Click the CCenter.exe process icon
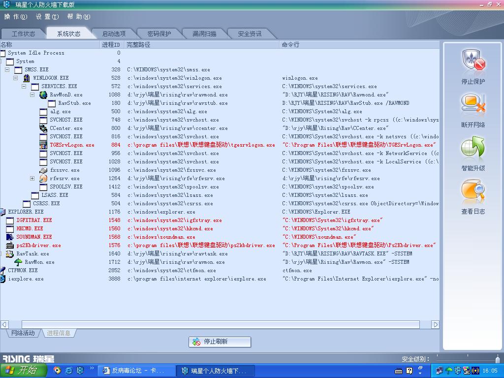This screenshot has height=378, width=504. 43,128
